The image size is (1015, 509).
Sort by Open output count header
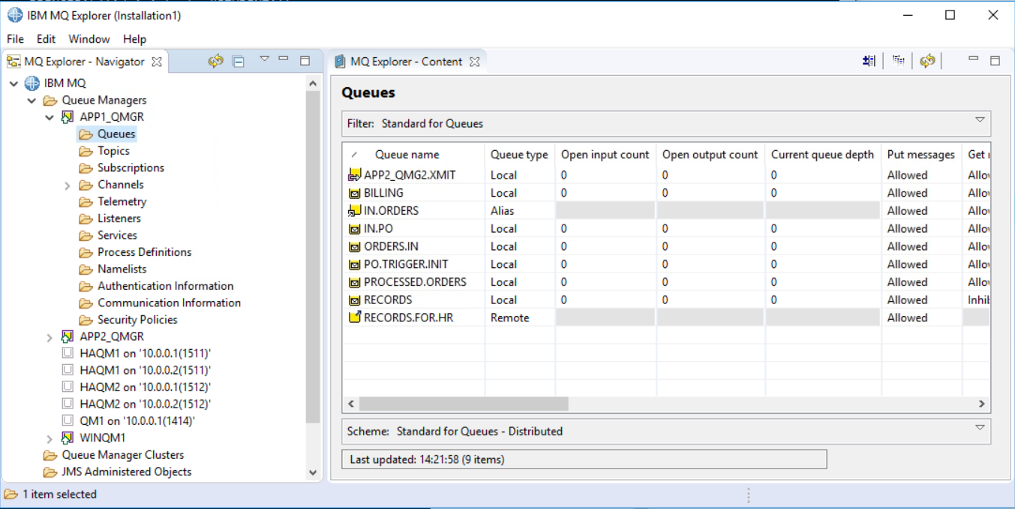click(x=710, y=155)
